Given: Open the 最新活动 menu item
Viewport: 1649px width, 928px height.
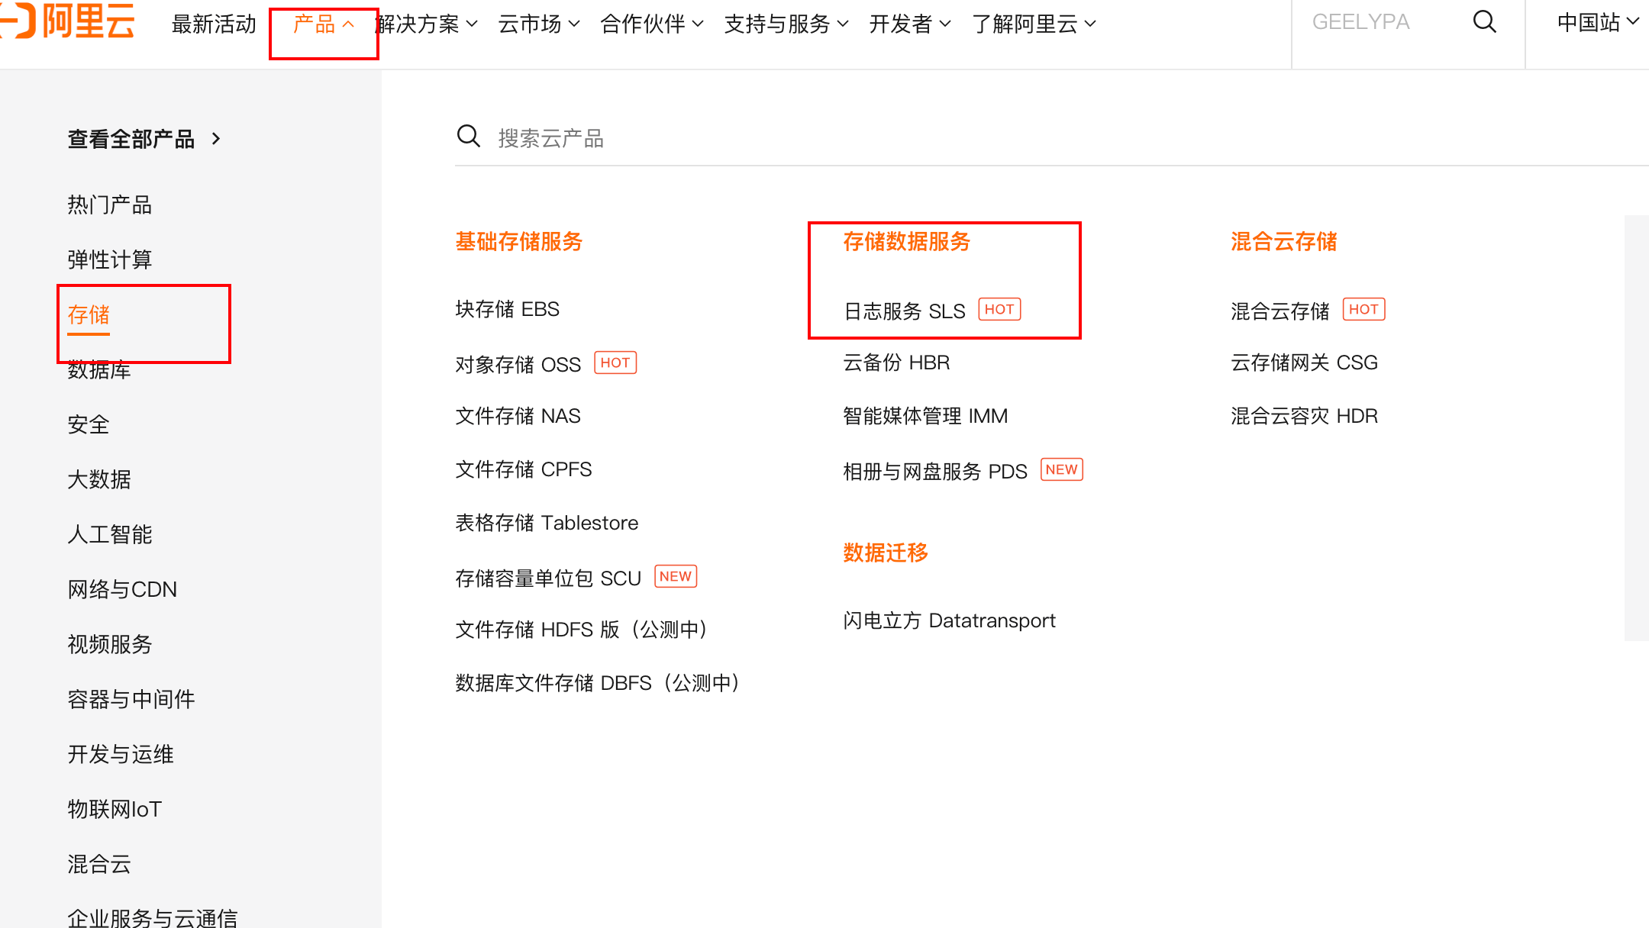Looking at the screenshot, I should pos(214,24).
